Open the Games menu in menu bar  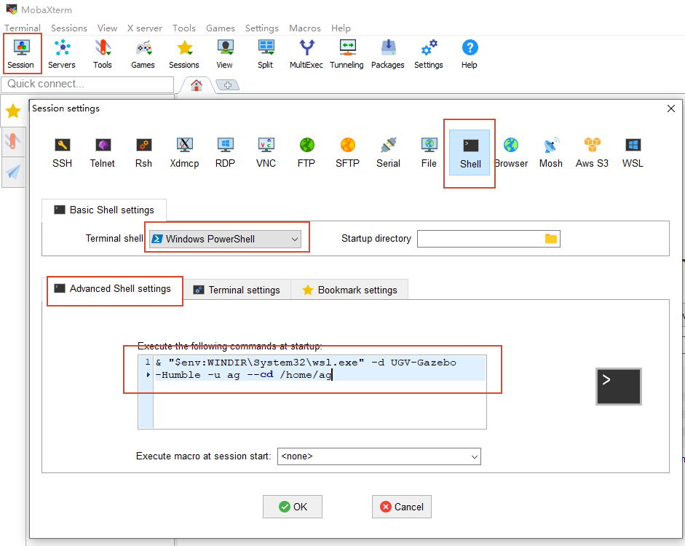[220, 28]
